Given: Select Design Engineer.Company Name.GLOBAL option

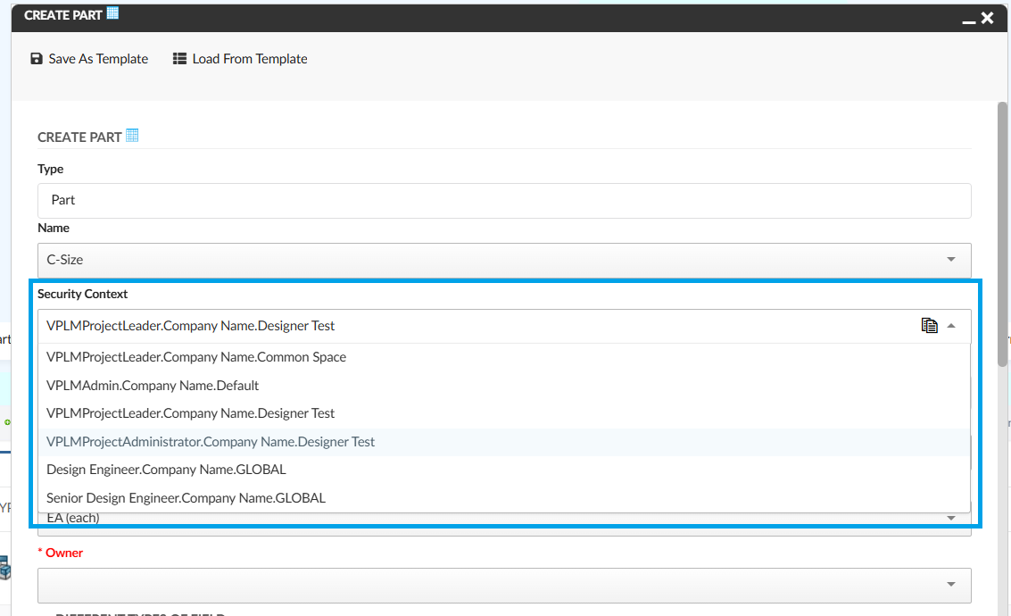Looking at the screenshot, I should (x=504, y=470).
